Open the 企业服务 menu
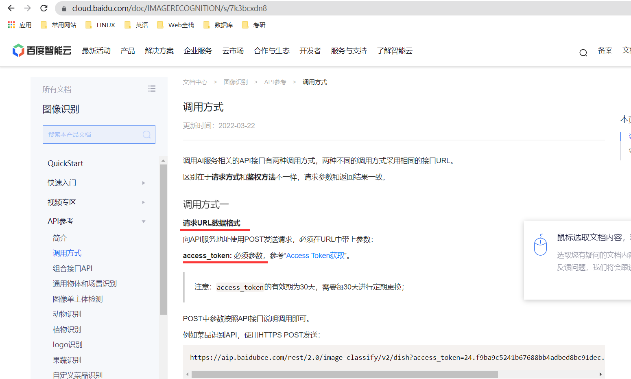The height and width of the screenshot is (379, 631). pos(198,50)
